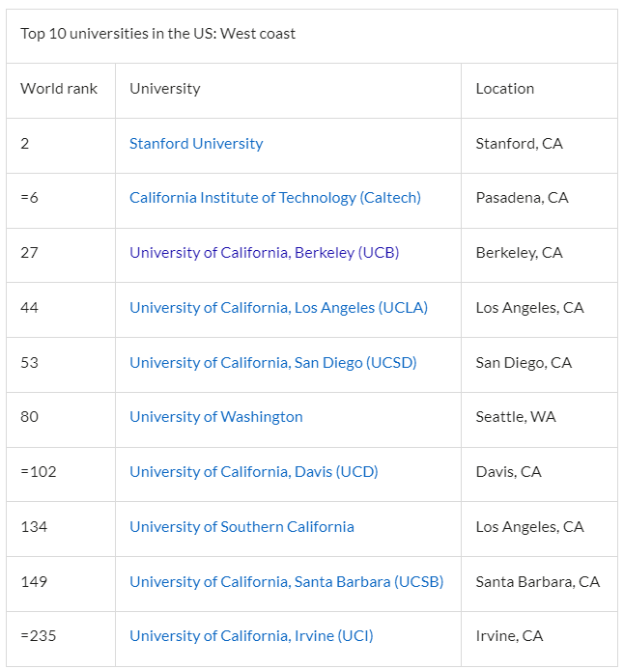
Task: Select the Pasadena, CA location cell
Action: (x=539, y=201)
